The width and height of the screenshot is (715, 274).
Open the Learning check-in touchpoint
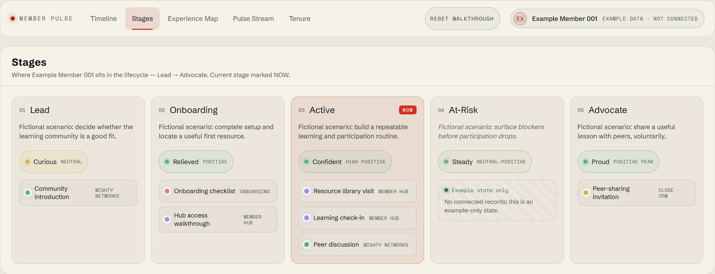[357, 218]
